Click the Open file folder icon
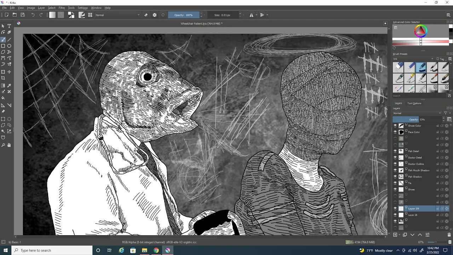 coord(15,15)
